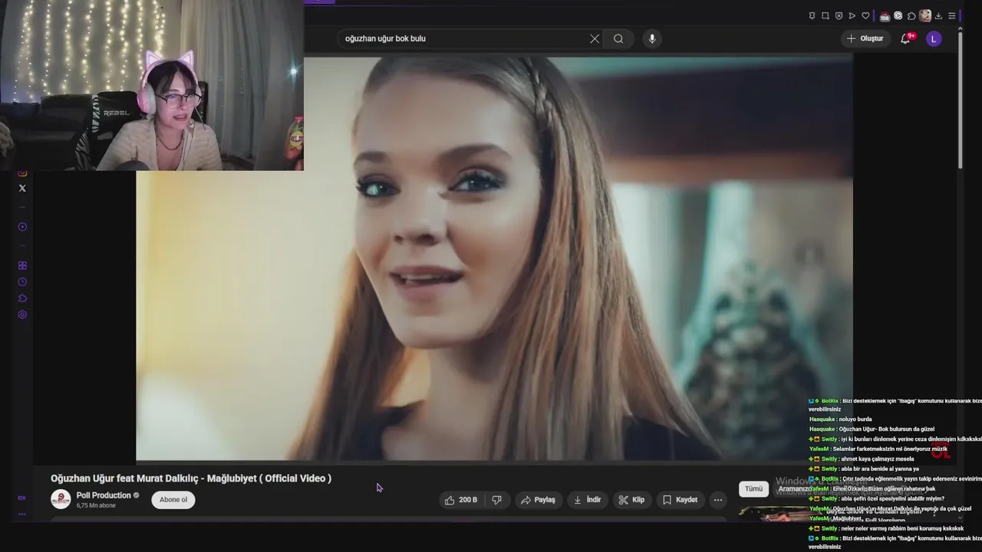Click the search magnifier button

click(x=618, y=38)
